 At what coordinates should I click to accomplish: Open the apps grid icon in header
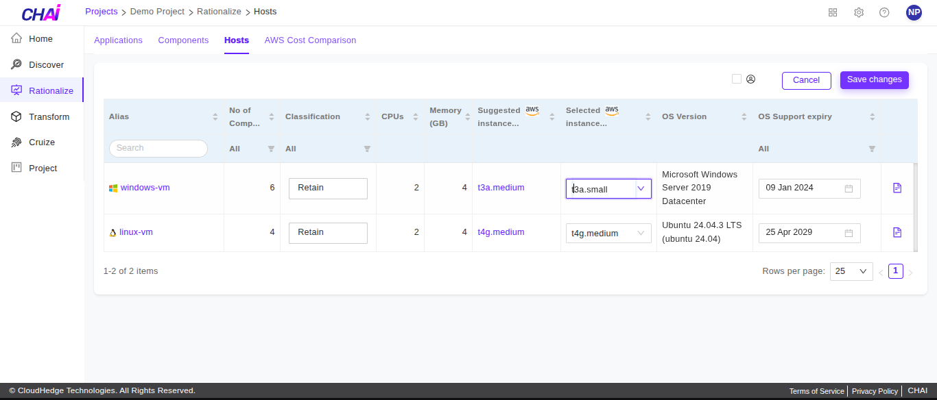point(833,12)
